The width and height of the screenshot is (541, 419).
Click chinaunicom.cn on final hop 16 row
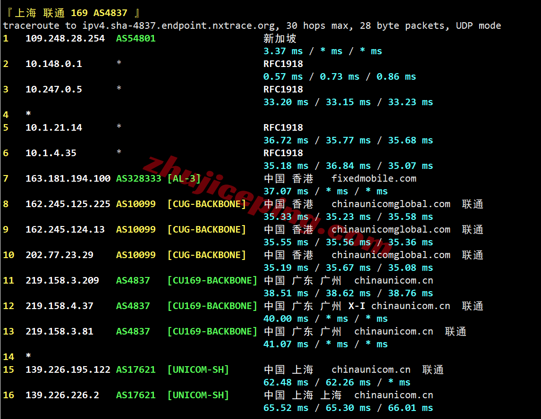(394, 395)
